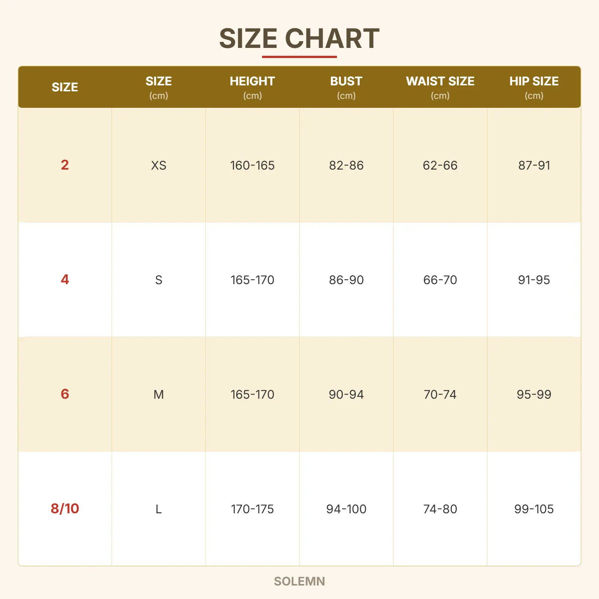Click the red size 2 row label
The image size is (599, 599).
point(65,165)
